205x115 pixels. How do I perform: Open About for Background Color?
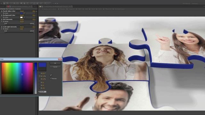pos(34,15)
